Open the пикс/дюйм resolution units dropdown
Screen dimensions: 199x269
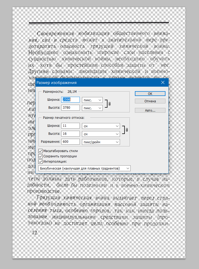pos(101,142)
